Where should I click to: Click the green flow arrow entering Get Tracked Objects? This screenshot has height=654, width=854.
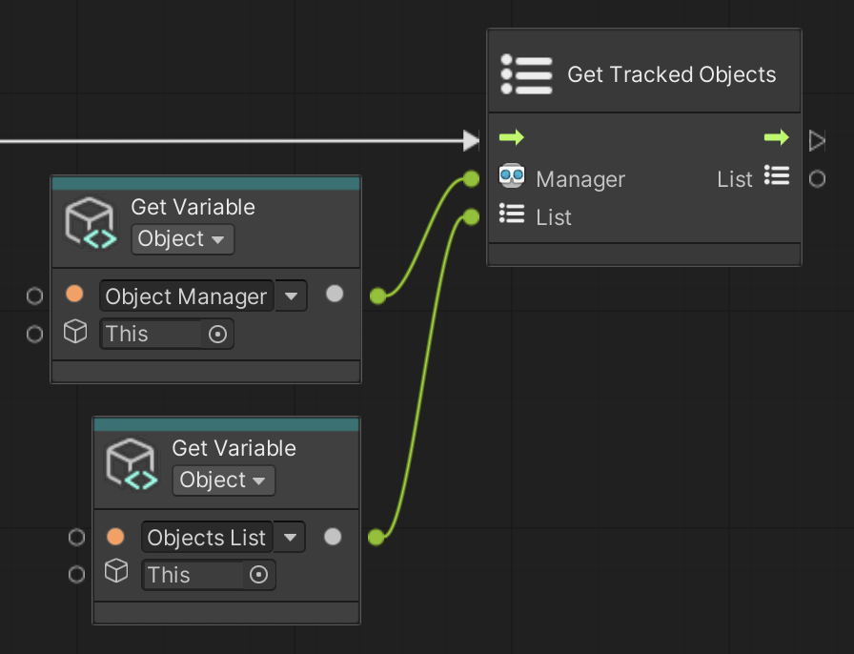512,137
